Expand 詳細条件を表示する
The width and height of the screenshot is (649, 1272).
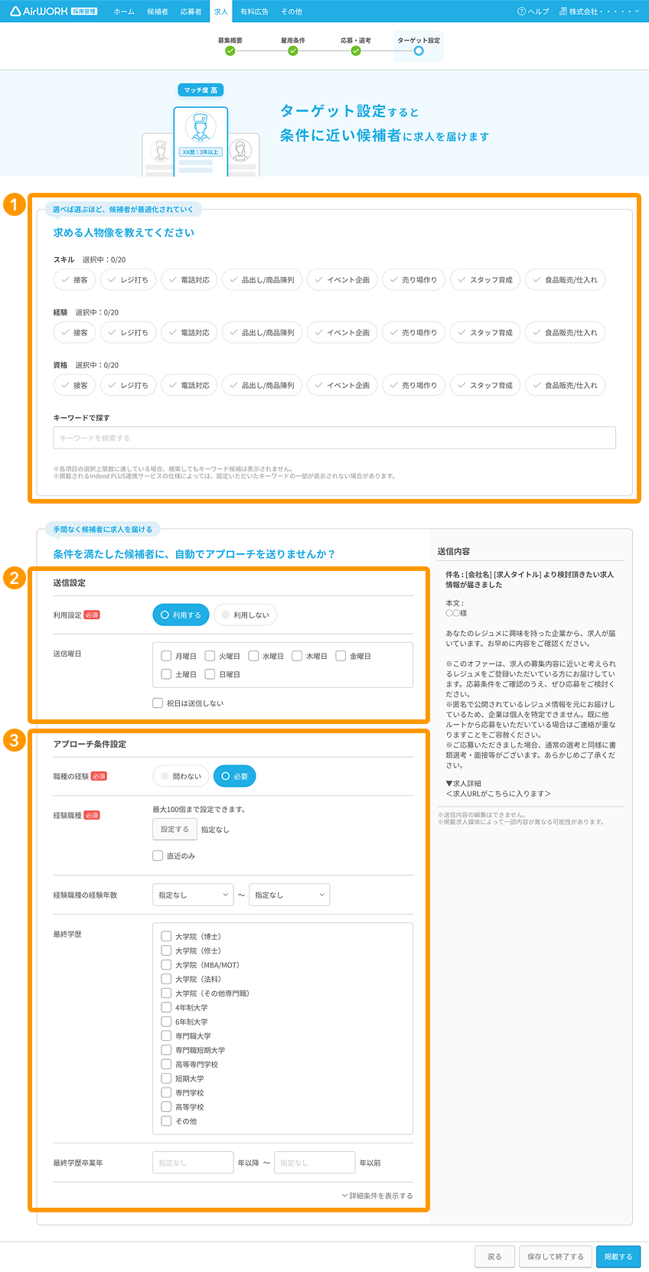click(377, 1195)
